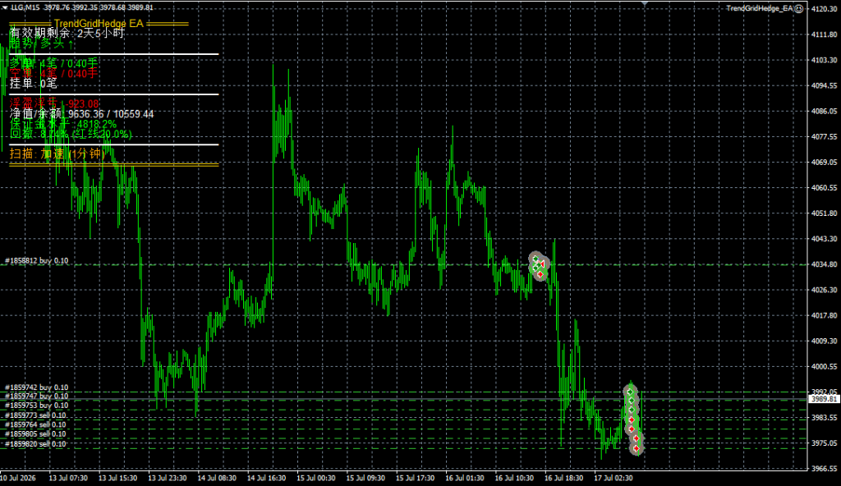Screen dimensions: 841x486
Task: Select order line label #1858812 buy 0.10
Action: coord(36,261)
